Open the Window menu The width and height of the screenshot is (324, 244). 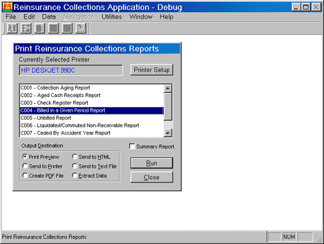(x=141, y=17)
